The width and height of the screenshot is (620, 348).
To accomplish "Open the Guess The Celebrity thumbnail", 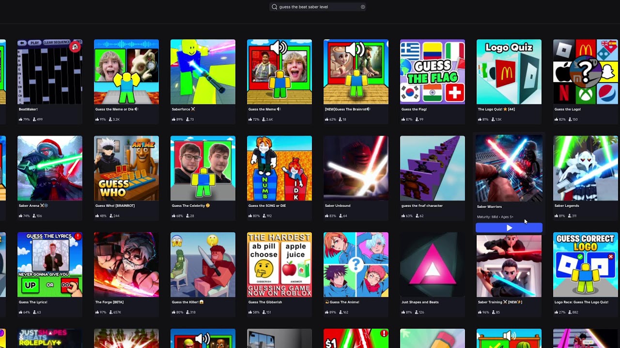I will pyautogui.click(x=203, y=168).
